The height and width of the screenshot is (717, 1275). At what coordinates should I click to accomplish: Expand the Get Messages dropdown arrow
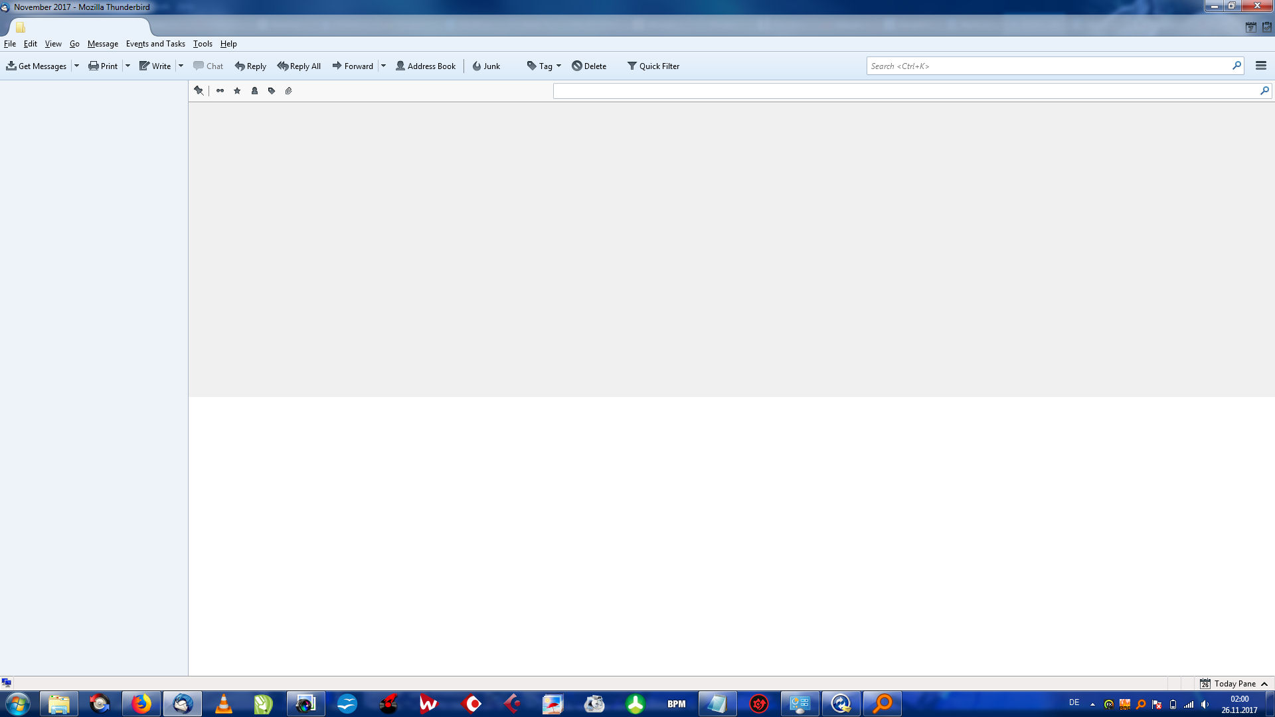pos(76,66)
